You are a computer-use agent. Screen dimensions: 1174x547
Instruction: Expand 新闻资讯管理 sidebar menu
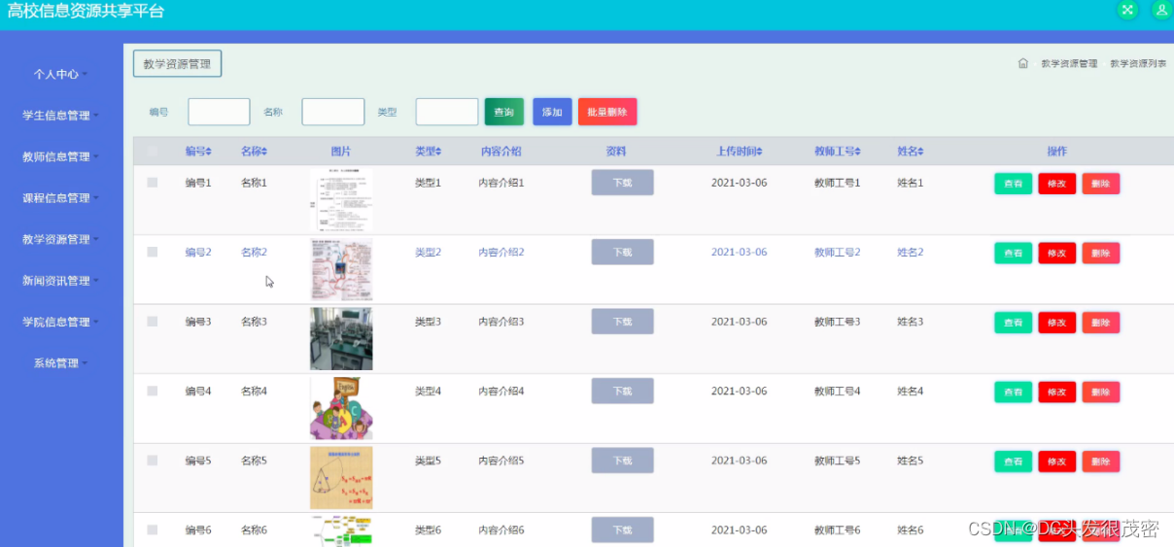click(x=61, y=281)
